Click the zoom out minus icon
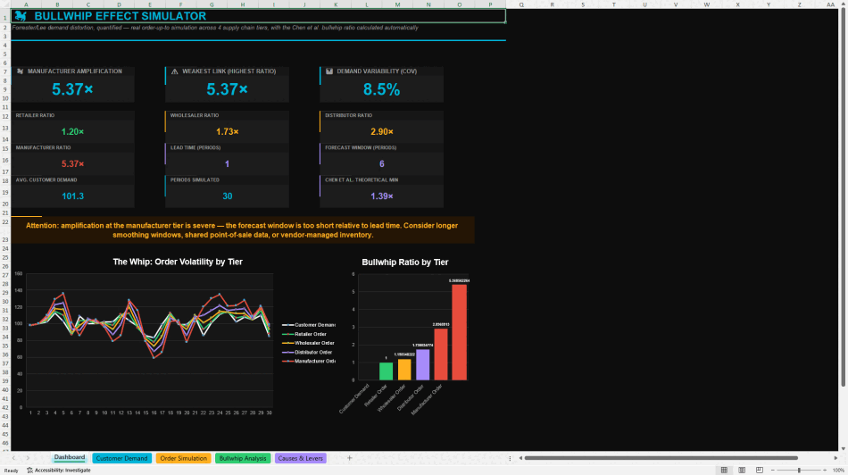 coord(773,471)
